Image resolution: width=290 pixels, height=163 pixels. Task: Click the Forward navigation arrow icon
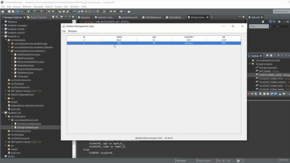[121, 11]
